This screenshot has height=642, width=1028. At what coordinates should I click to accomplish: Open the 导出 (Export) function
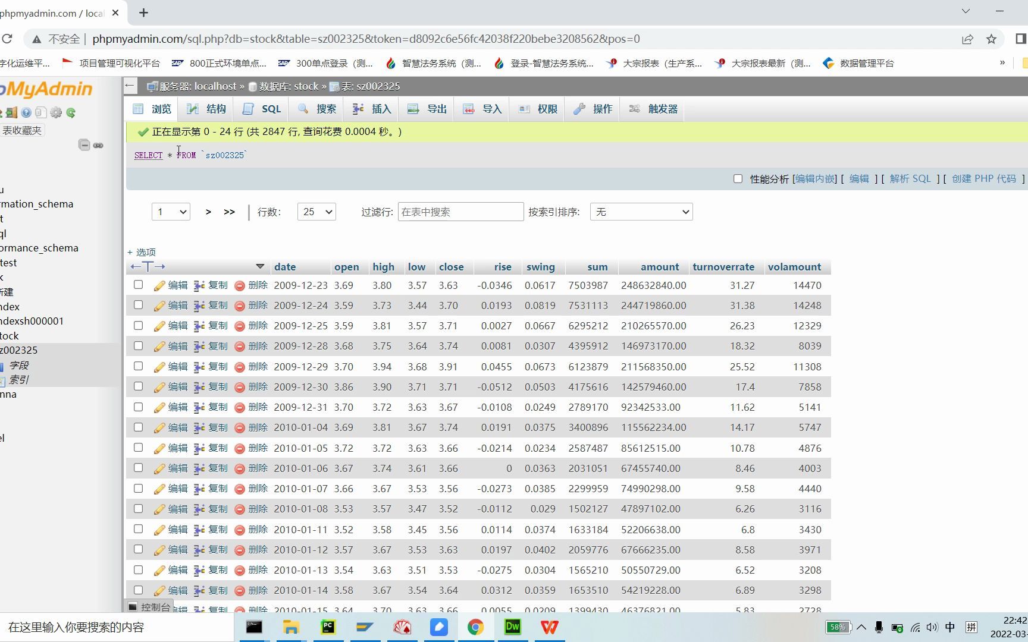tap(427, 109)
